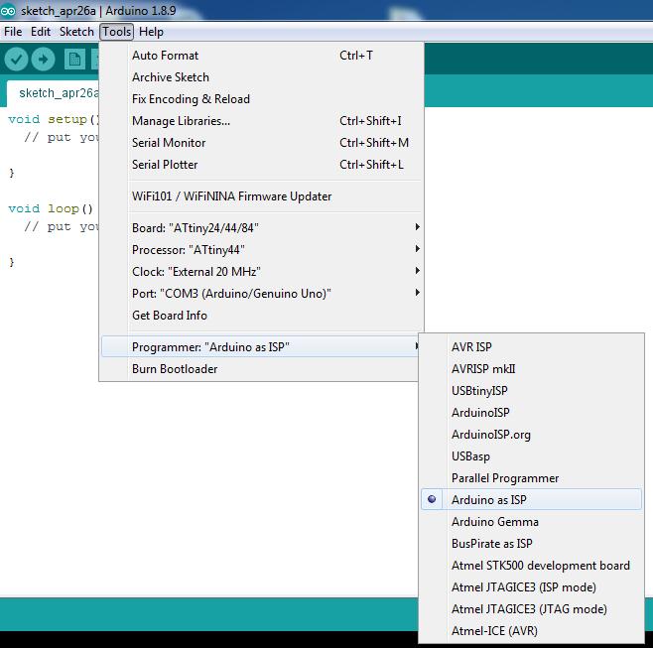Select Archive Sketch menu entry
This screenshot has width=653, height=648.
point(262,77)
